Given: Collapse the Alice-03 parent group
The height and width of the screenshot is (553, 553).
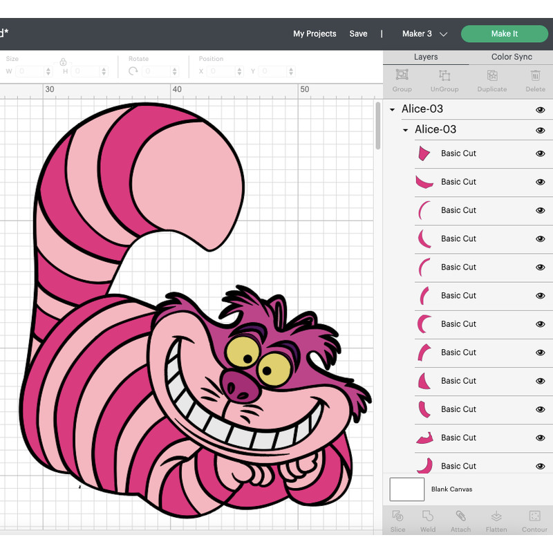Looking at the screenshot, I should 391,109.
